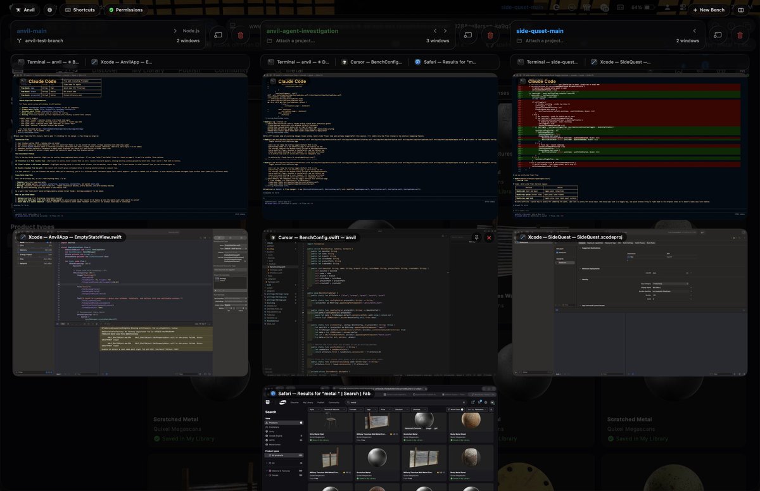Select Cursor — BenchConfig window chip
This screenshot has width=760, height=491.
click(x=371, y=62)
